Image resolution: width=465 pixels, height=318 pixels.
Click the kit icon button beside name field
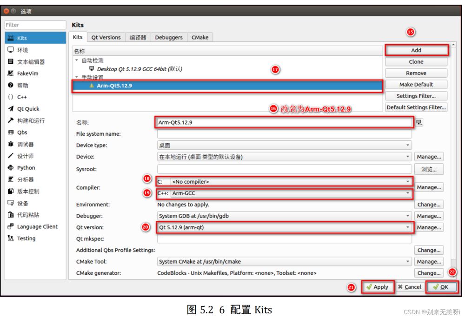pos(419,122)
